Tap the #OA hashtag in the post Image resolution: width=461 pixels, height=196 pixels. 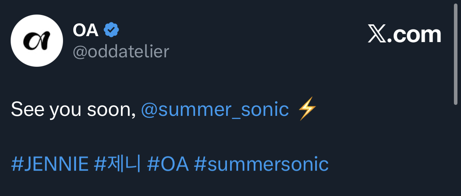click(x=168, y=164)
